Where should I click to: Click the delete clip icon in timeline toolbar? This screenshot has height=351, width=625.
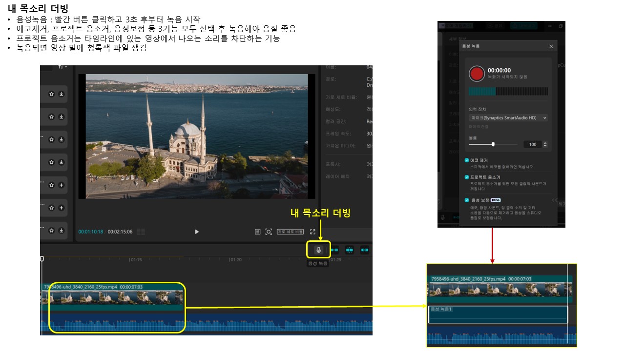pyautogui.click(x=363, y=250)
